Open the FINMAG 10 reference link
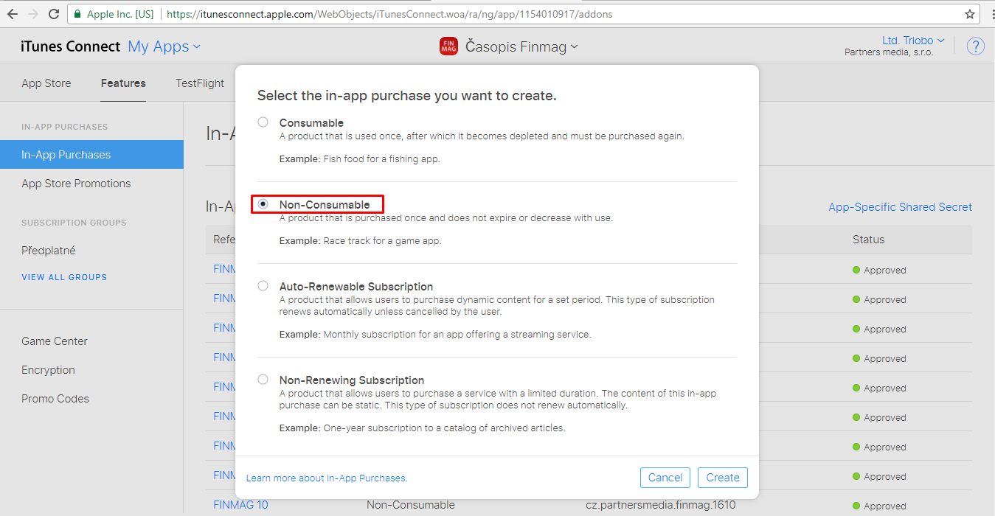995x516 pixels. click(240, 505)
